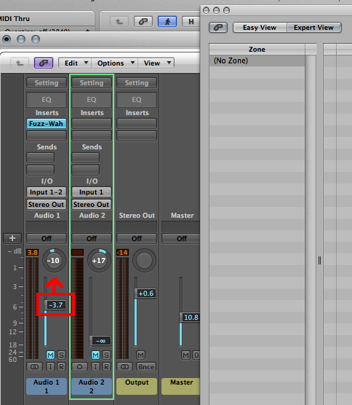Viewport: 352px width, 405px height.
Task: Select the (No Zone) row
Action: click(x=257, y=60)
